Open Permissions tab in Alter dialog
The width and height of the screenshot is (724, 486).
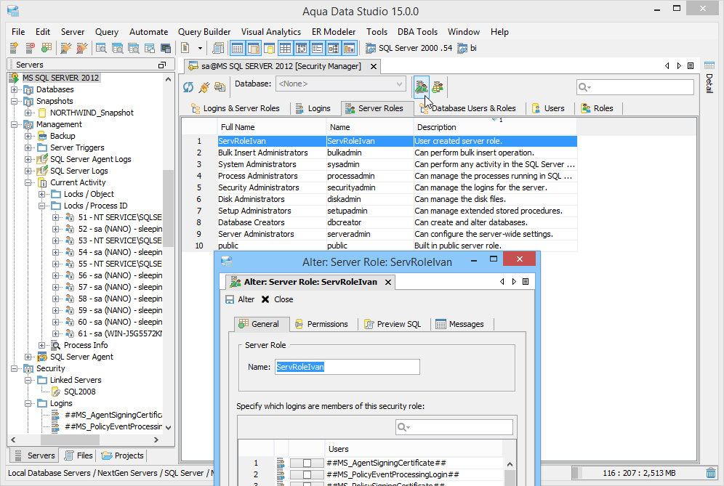pyautogui.click(x=322, y=324)
